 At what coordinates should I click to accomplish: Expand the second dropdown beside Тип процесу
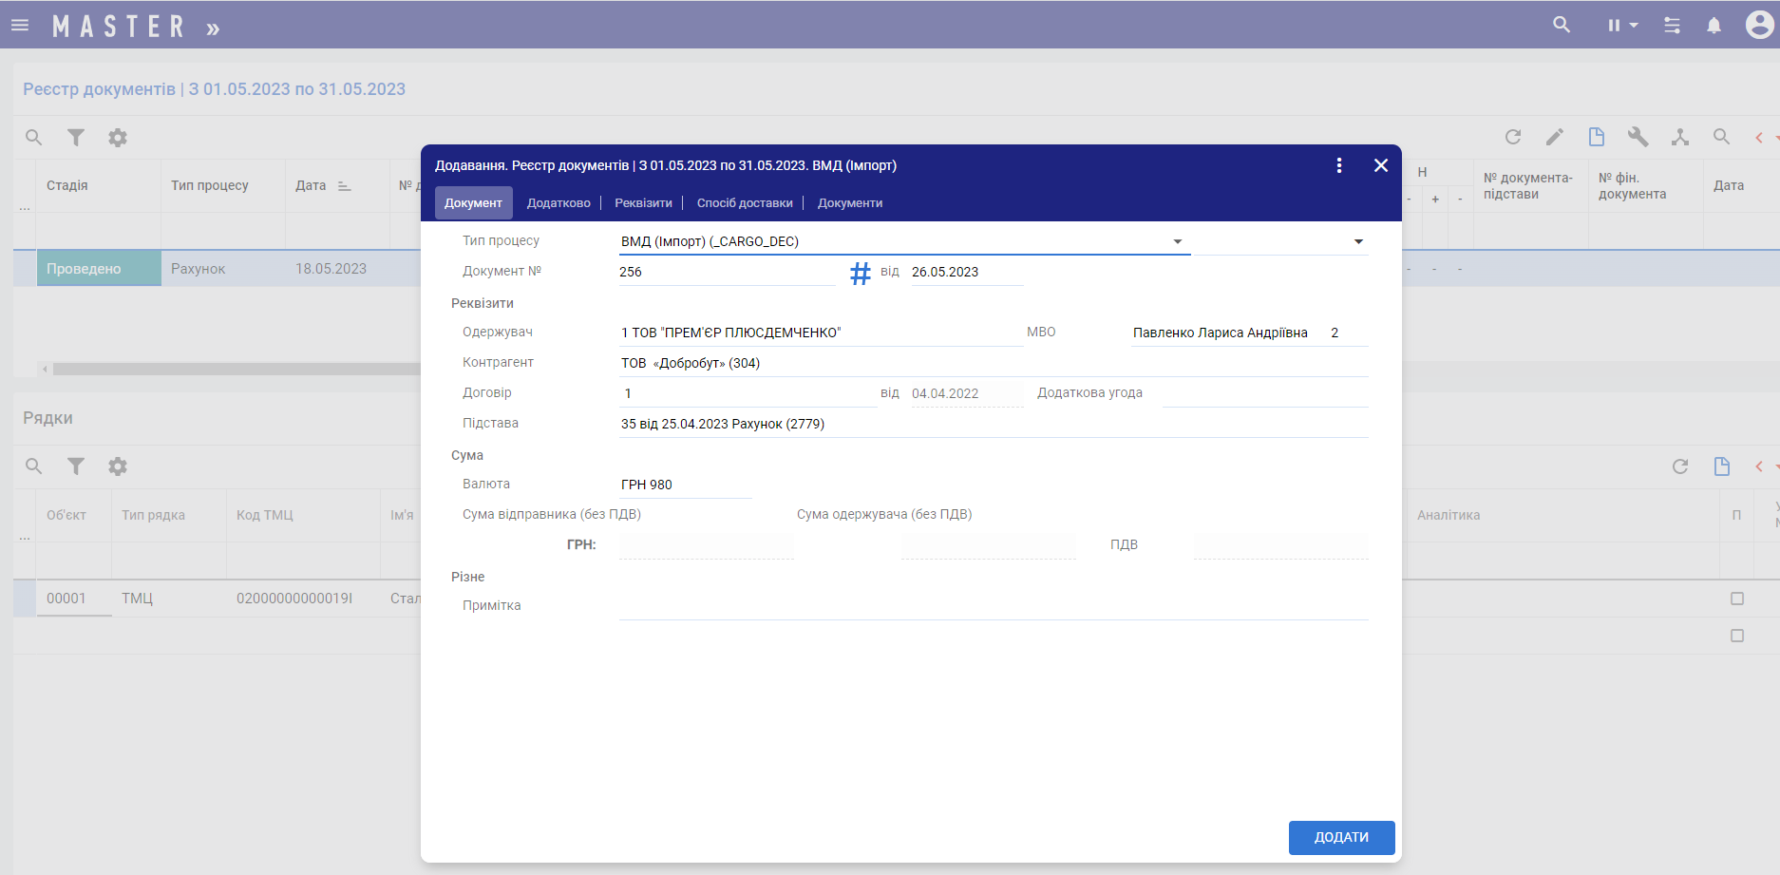(x=1358, y=242)
